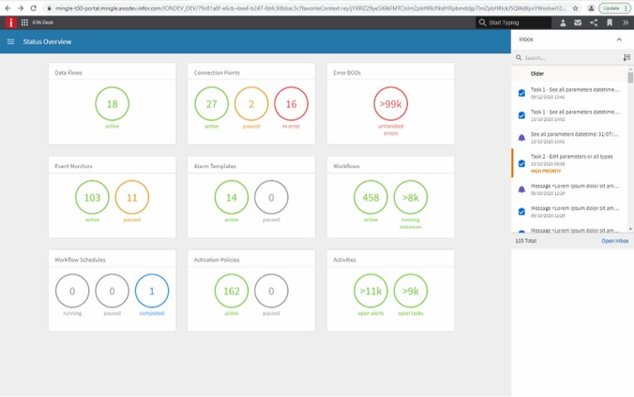Click task icon for second Lorem ipsum message

[x=521, y=212]
